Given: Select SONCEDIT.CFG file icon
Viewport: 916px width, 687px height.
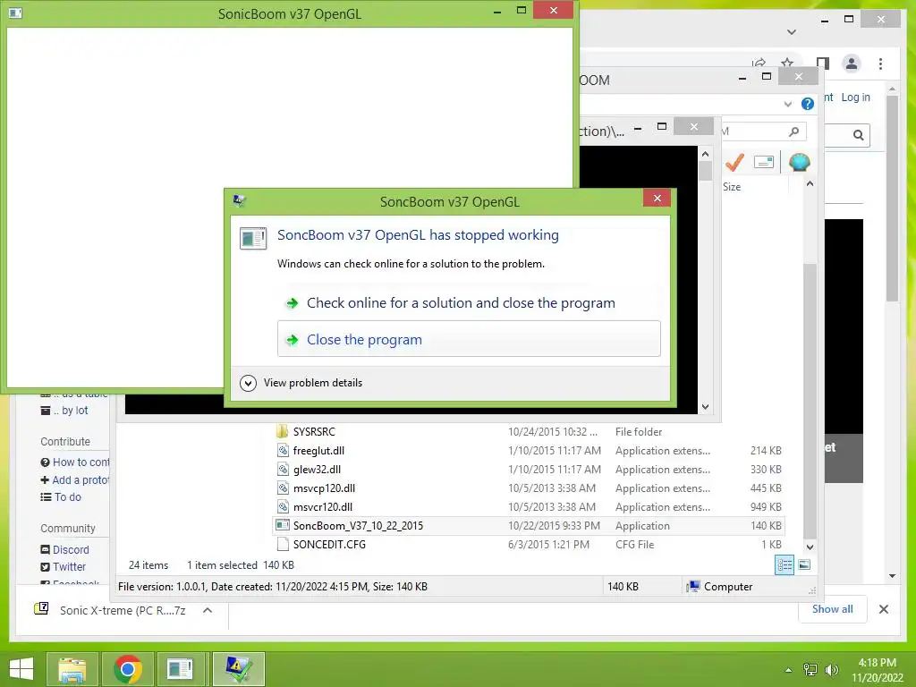Looking at the screenshot, I should 283,544.
